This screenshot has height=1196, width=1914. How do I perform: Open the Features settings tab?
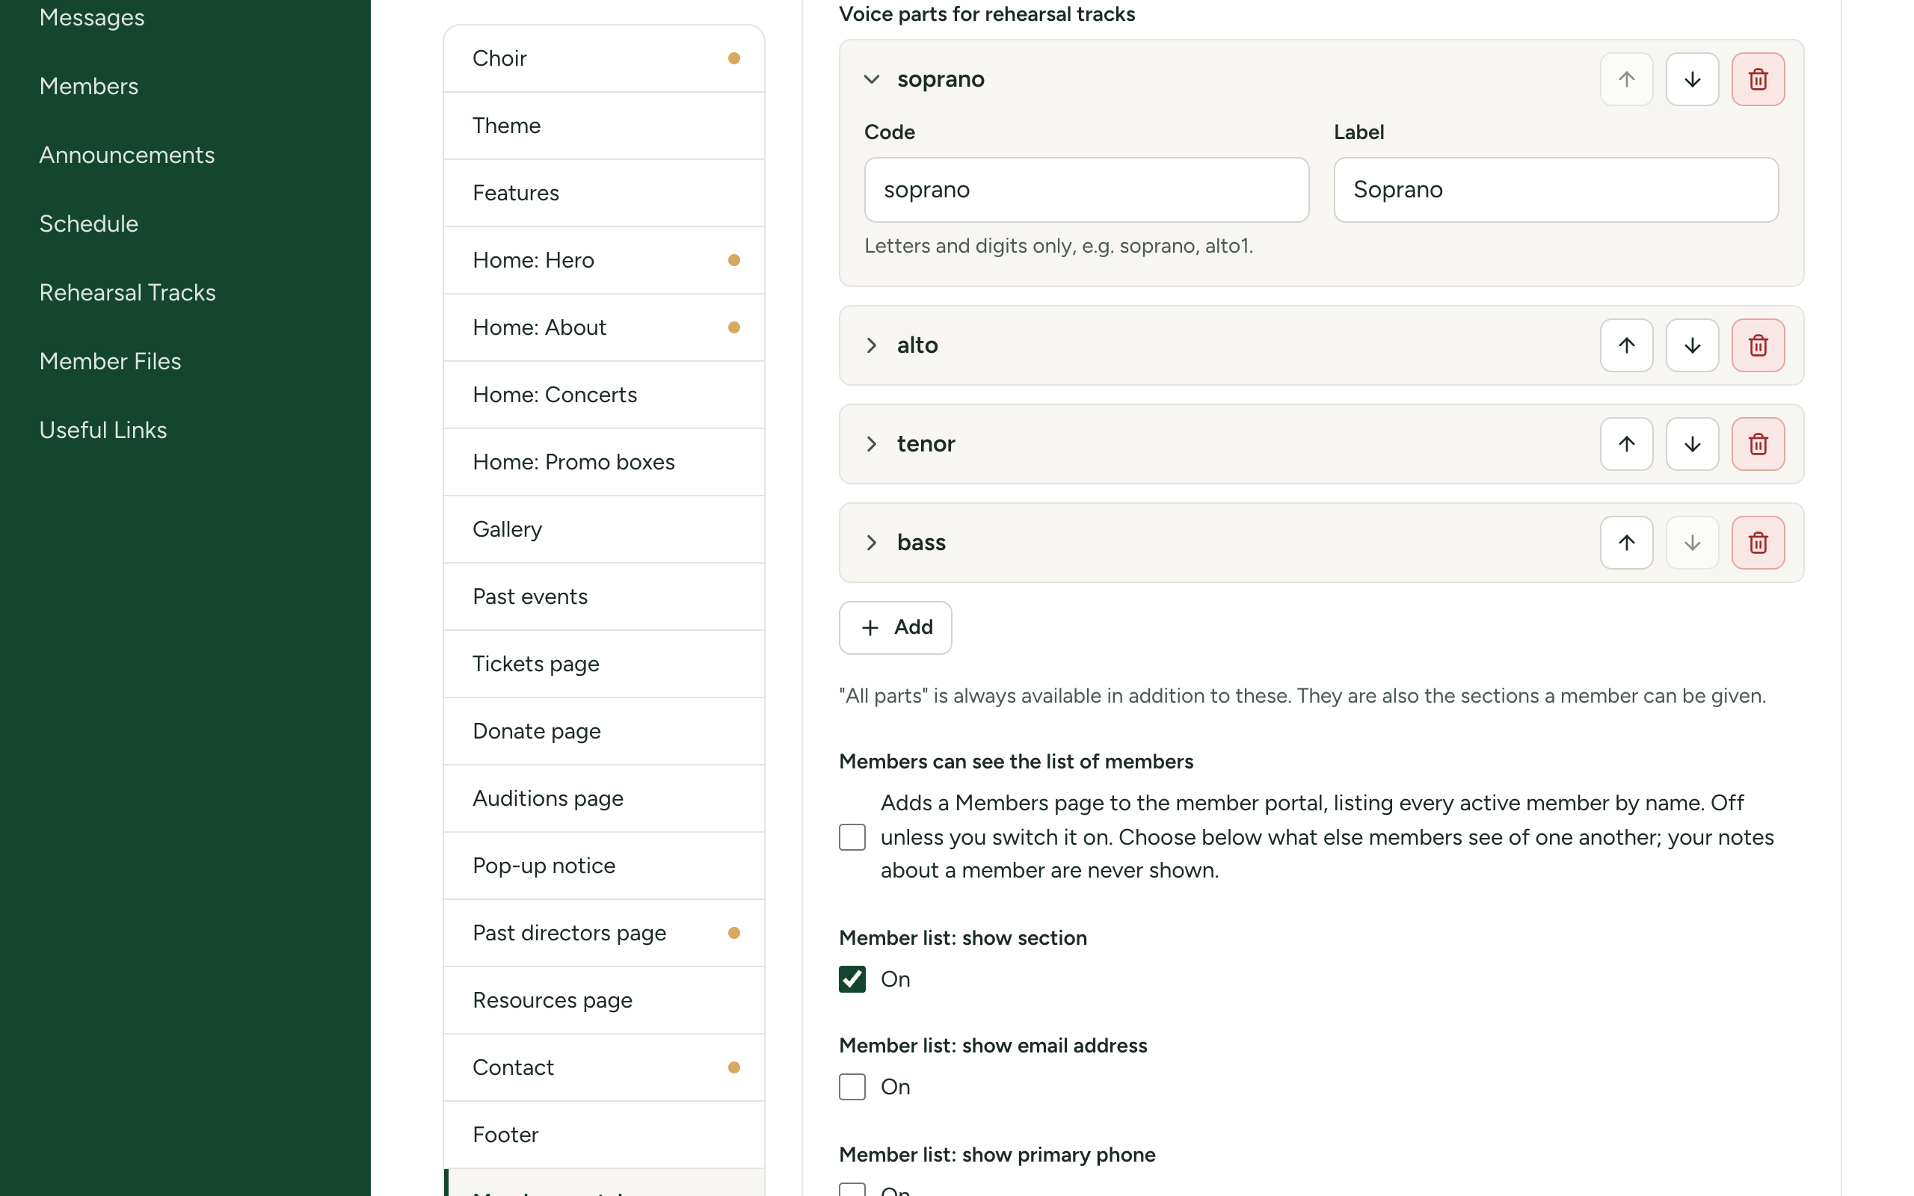pos(603,193)
